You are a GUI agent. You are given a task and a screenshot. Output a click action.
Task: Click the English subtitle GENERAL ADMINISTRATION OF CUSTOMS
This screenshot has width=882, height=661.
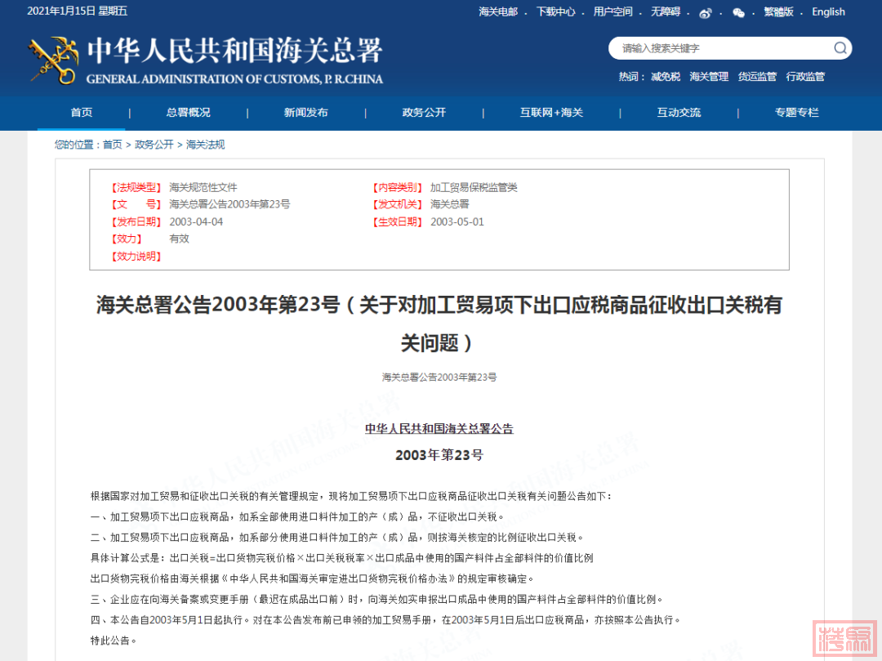234,79
